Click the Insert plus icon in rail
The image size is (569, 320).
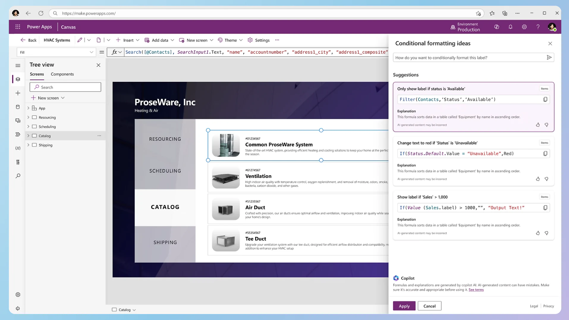click(x=18, y=93)
